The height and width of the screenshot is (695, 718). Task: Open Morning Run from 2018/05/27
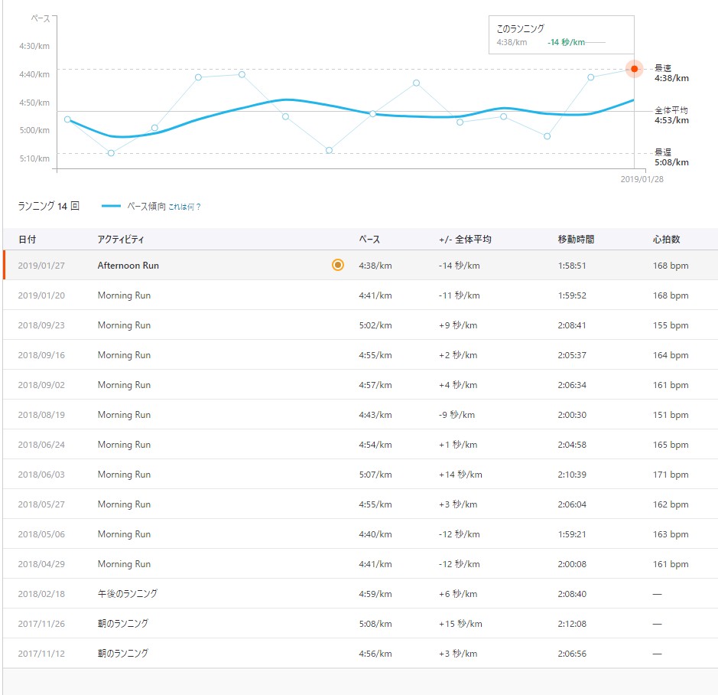tap(124, 504)
